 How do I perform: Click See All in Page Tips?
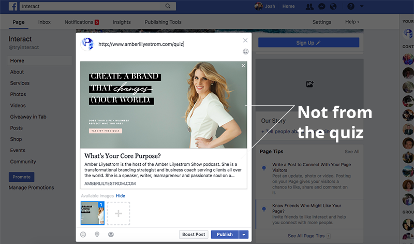(x=352, y=152)
